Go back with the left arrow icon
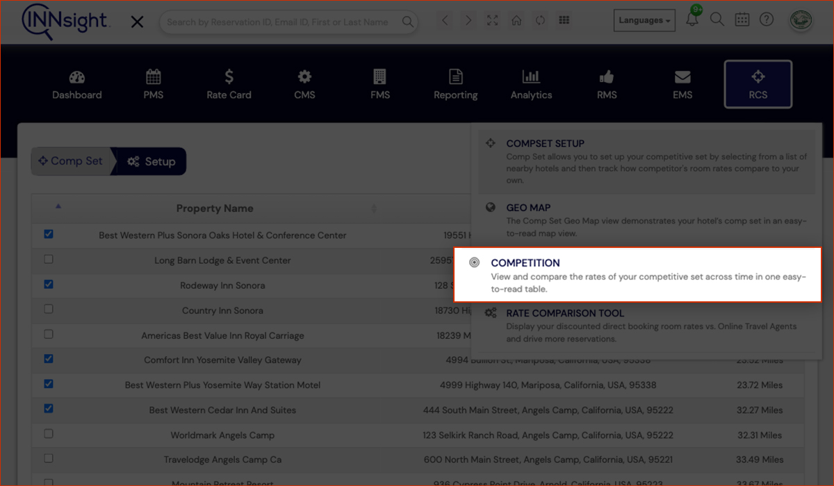 coord(446,20)
